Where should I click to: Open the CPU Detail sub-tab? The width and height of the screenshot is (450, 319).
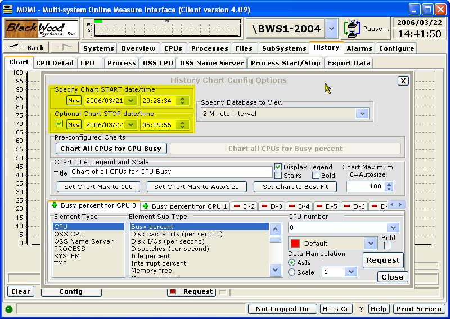click(x=55, y=63)
